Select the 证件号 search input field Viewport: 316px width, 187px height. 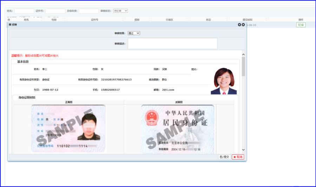[55, 11]
